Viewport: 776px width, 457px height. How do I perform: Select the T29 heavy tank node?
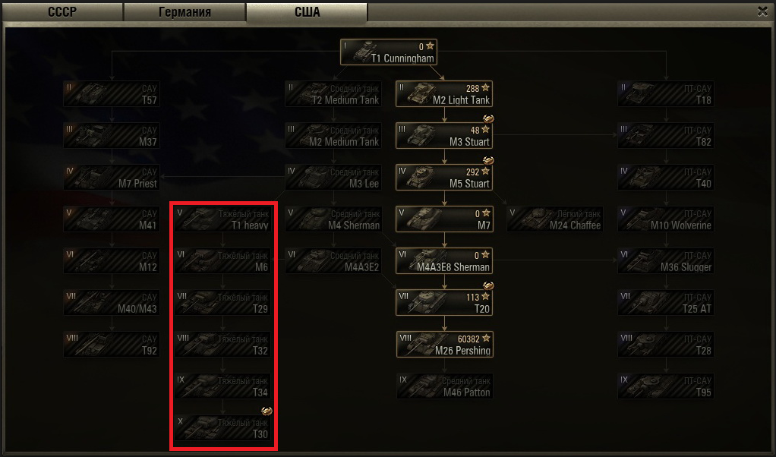pos(222,303)
